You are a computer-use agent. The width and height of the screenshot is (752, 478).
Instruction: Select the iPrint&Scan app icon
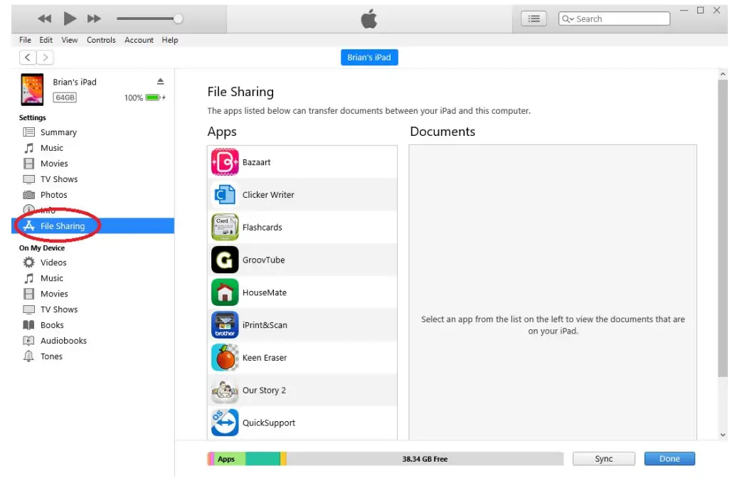224,325
